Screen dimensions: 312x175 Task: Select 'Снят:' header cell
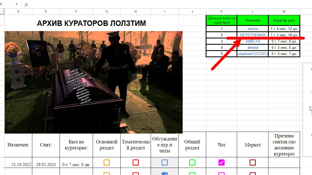[x=46, y=145]
